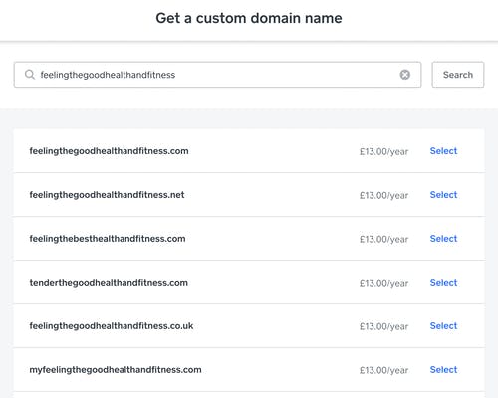Click the feelingthegoodhealthandfitness.co.uk row text
Viewport: 498px width, 398px height.
coord(112,326)
